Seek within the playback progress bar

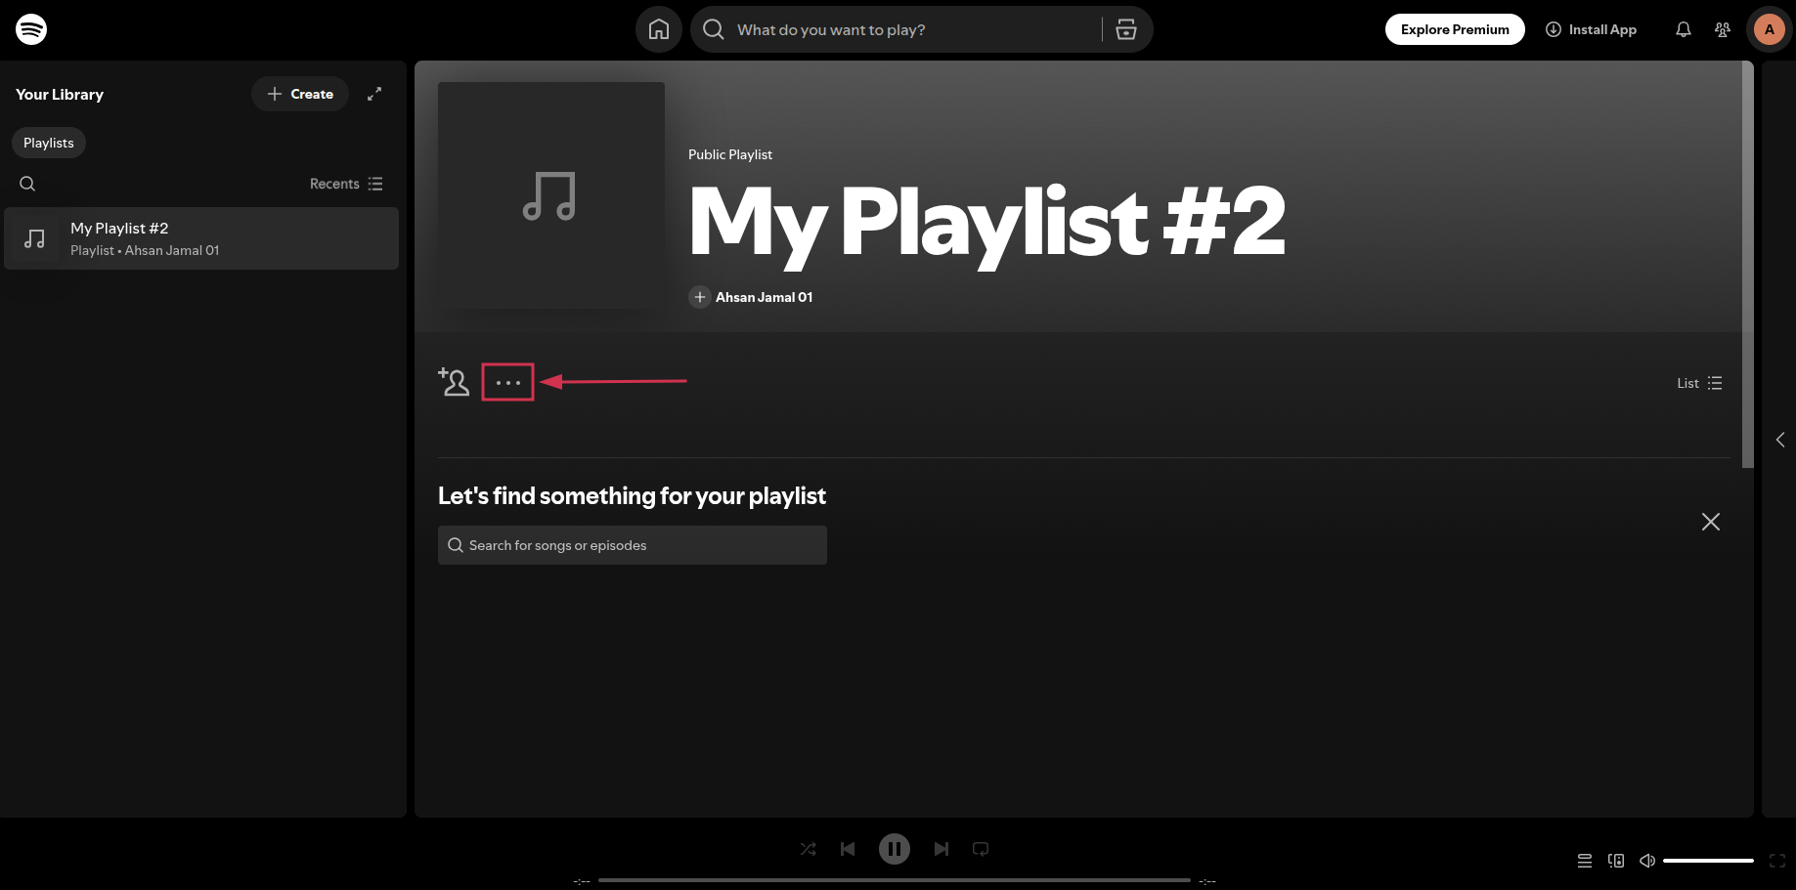[x=895, y=880]
